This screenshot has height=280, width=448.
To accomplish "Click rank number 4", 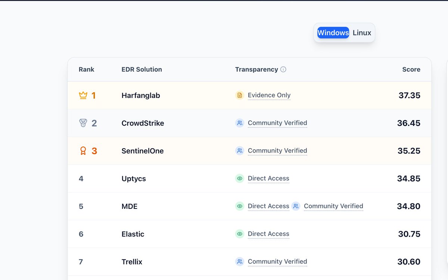I will click(x=81, y=178).
